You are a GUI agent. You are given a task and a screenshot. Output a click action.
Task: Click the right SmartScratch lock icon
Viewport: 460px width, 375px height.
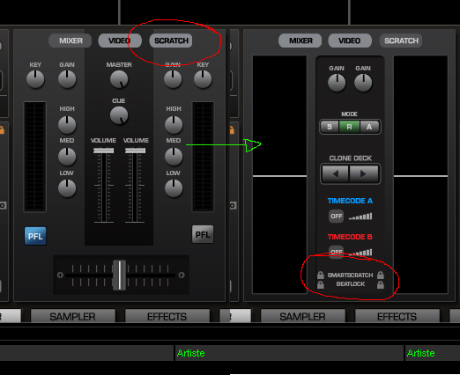[x=381, y=275]
